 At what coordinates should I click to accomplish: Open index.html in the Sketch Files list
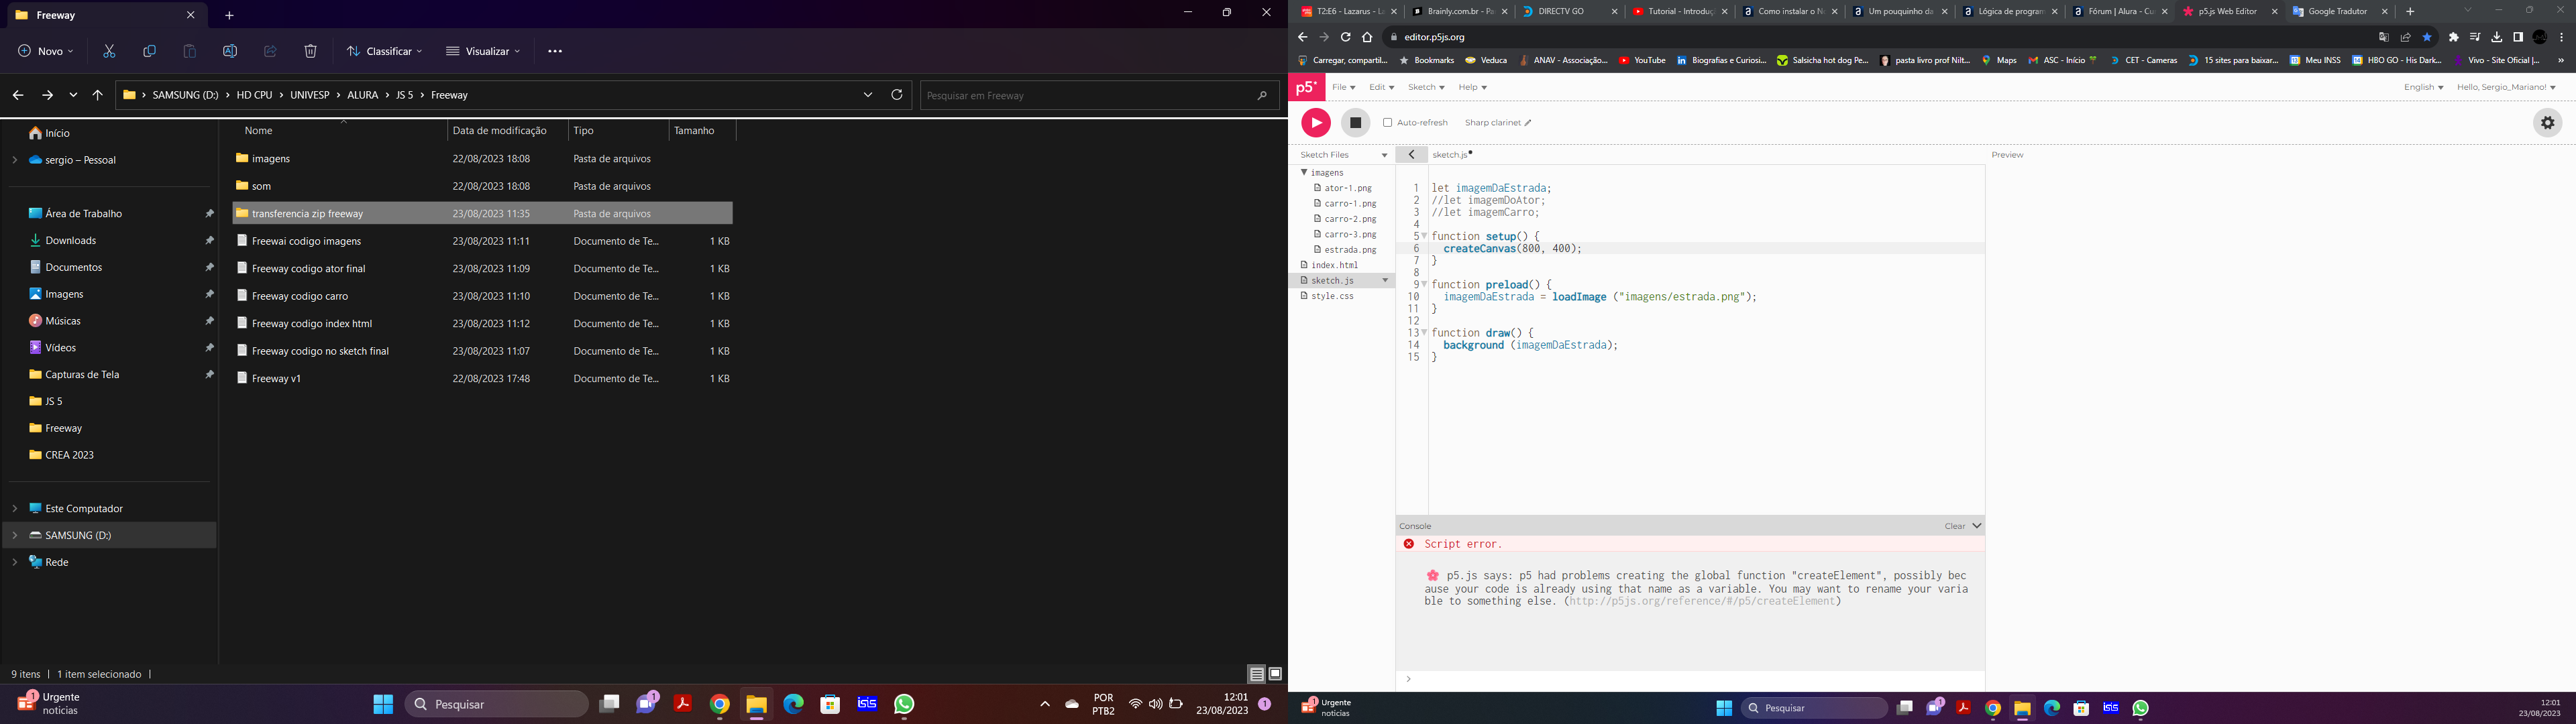1334,265
